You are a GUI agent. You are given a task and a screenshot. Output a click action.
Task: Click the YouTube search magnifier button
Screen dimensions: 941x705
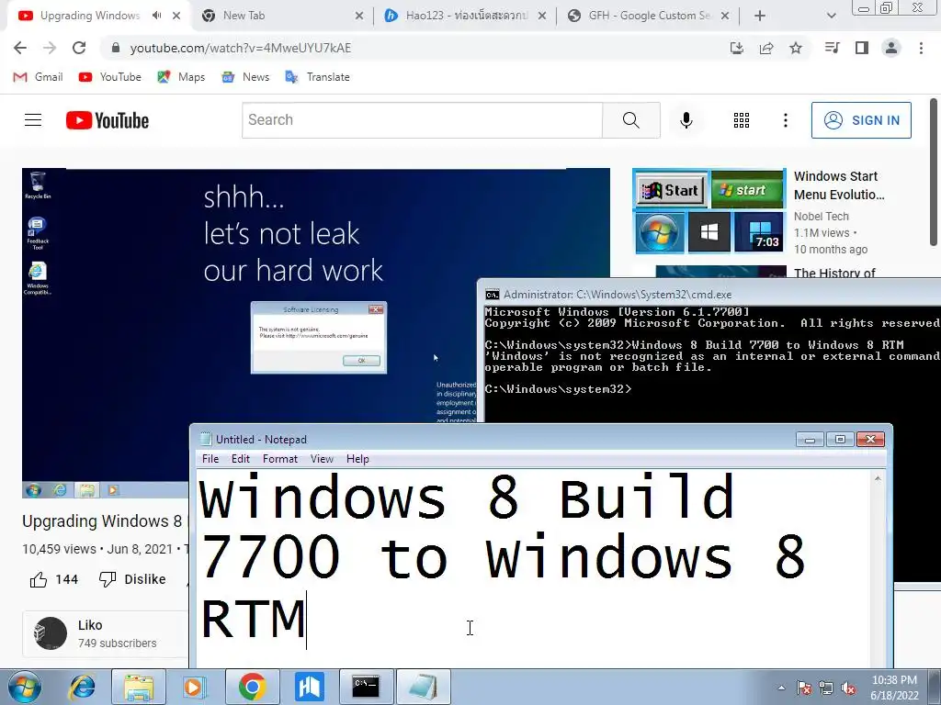coord(631,120)
